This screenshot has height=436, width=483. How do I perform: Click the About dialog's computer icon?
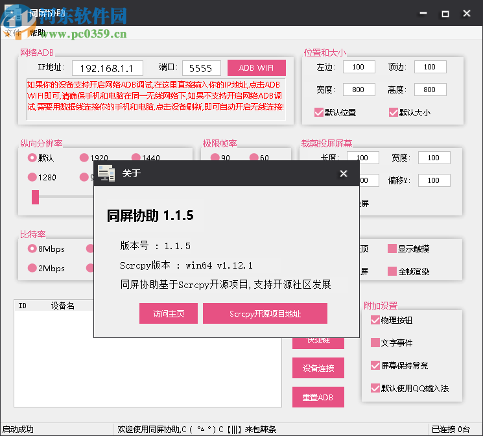106,173
